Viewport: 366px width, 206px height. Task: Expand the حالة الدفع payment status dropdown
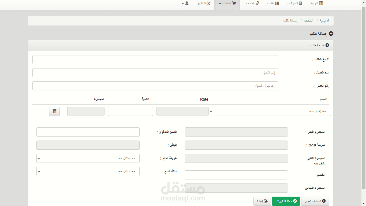(x=88, y=171)
